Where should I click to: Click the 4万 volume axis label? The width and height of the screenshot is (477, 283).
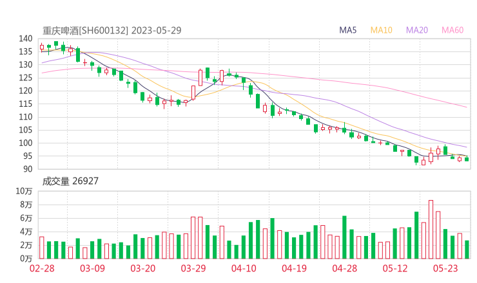(26, 232)
